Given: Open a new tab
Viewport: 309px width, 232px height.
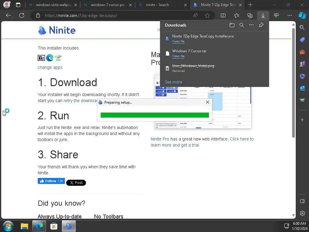Looking at the screenshot, I should [x=250, y=5].
